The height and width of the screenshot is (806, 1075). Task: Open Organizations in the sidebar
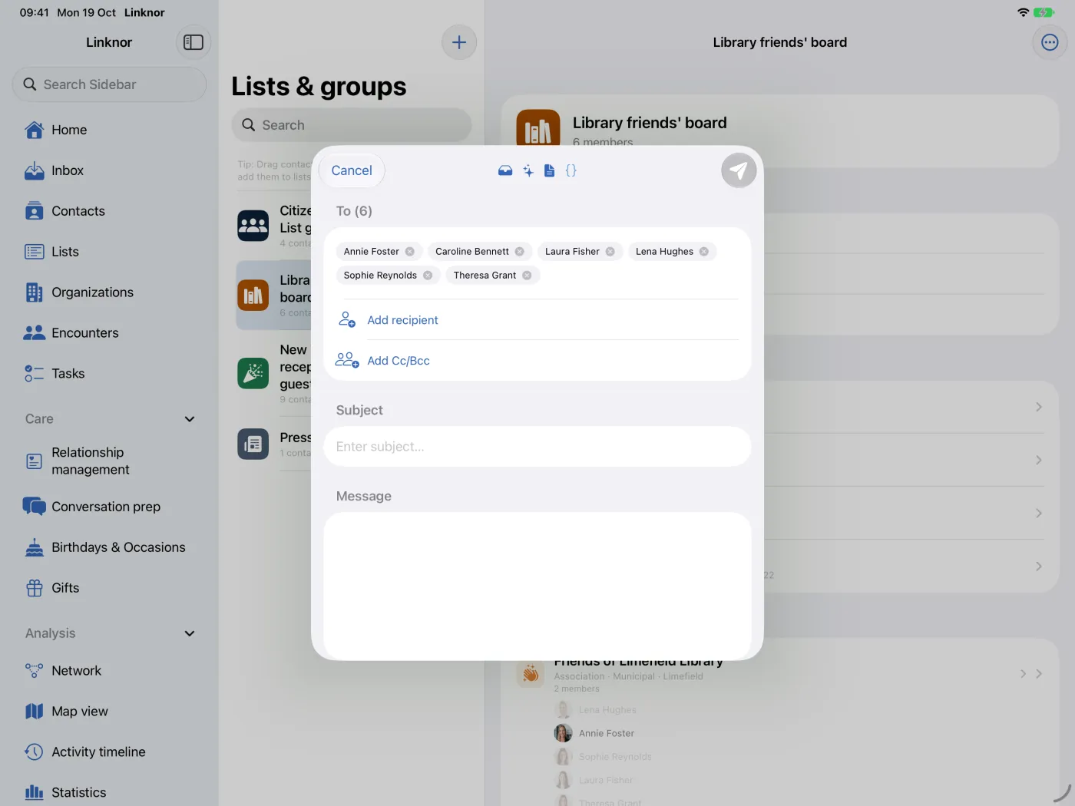pos(109,292)
